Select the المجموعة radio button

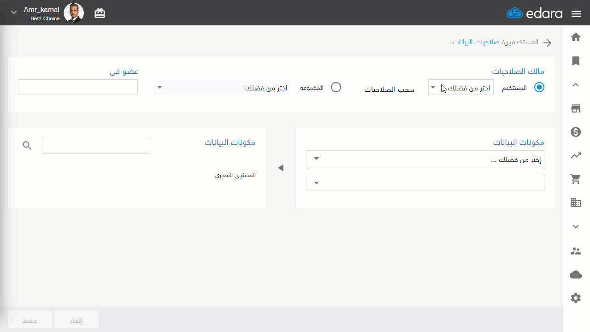[336, 87]
